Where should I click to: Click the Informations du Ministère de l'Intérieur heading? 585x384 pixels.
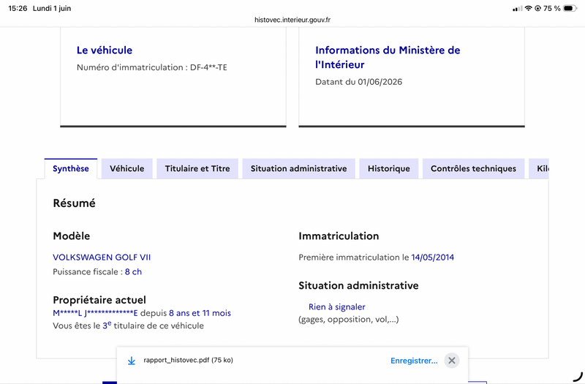(388, 57)
